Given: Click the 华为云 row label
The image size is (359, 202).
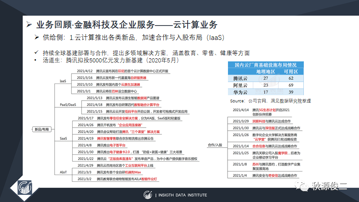Looking at the screenshot, I should [x=240, y=92].
